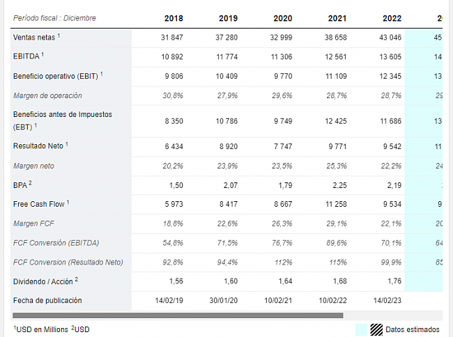The image size is (453, 337).
Task: Click the horizontal scrollbar thumb under the table
Action: tap(178, 315)
